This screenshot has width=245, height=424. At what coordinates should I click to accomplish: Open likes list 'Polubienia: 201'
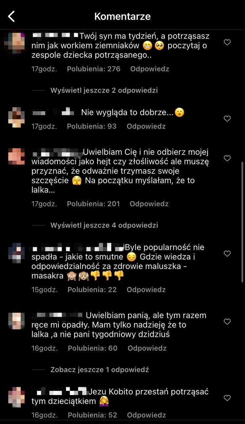pos(94,204)
